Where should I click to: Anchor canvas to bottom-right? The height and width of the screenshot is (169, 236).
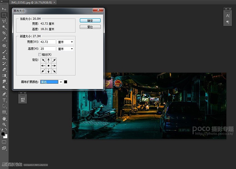[x=54, y=71]
